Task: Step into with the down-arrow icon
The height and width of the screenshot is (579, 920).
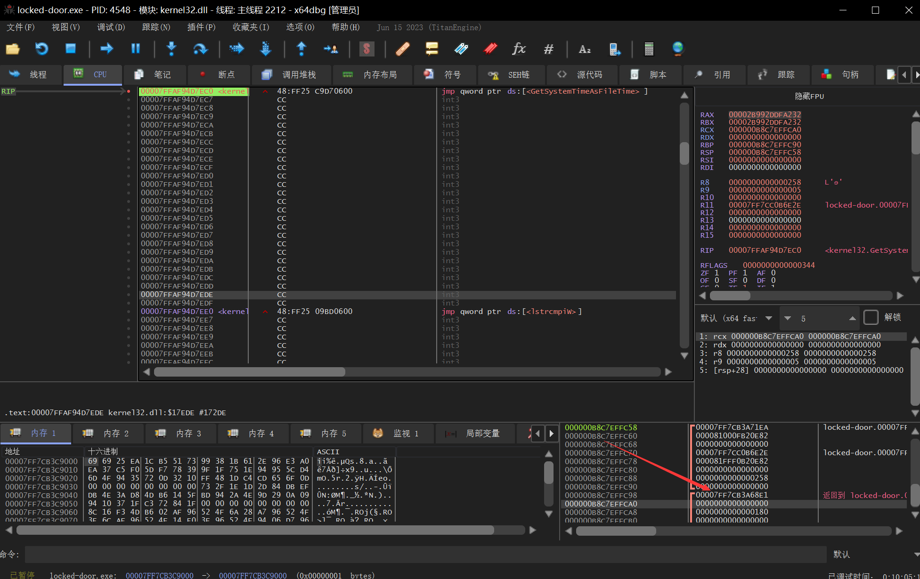Action: (171, 48)
